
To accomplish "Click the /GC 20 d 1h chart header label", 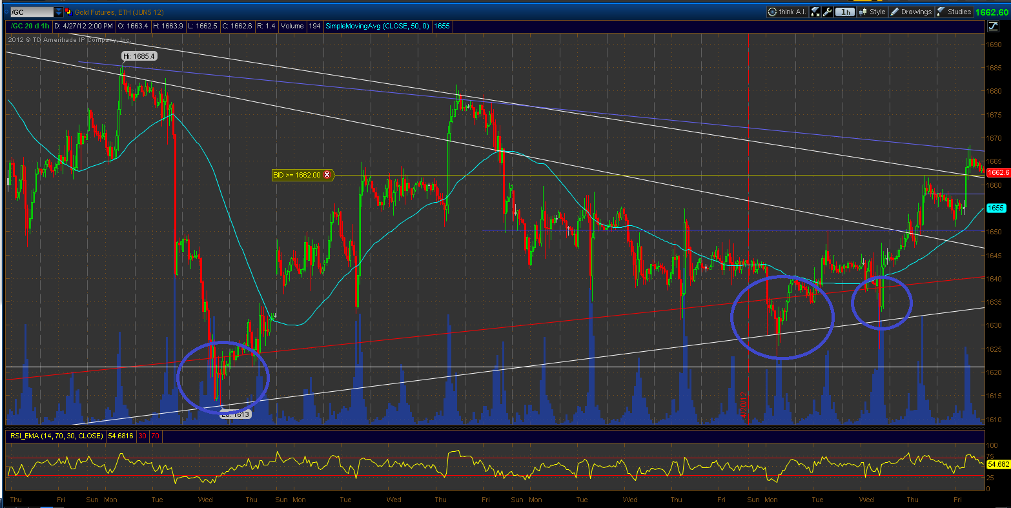I will 30,26.
